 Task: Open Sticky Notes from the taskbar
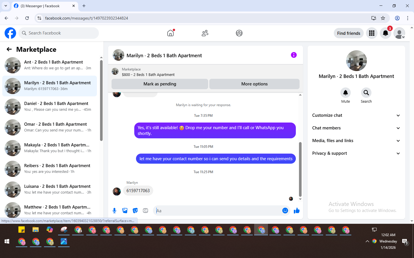[x=22, y=230]
